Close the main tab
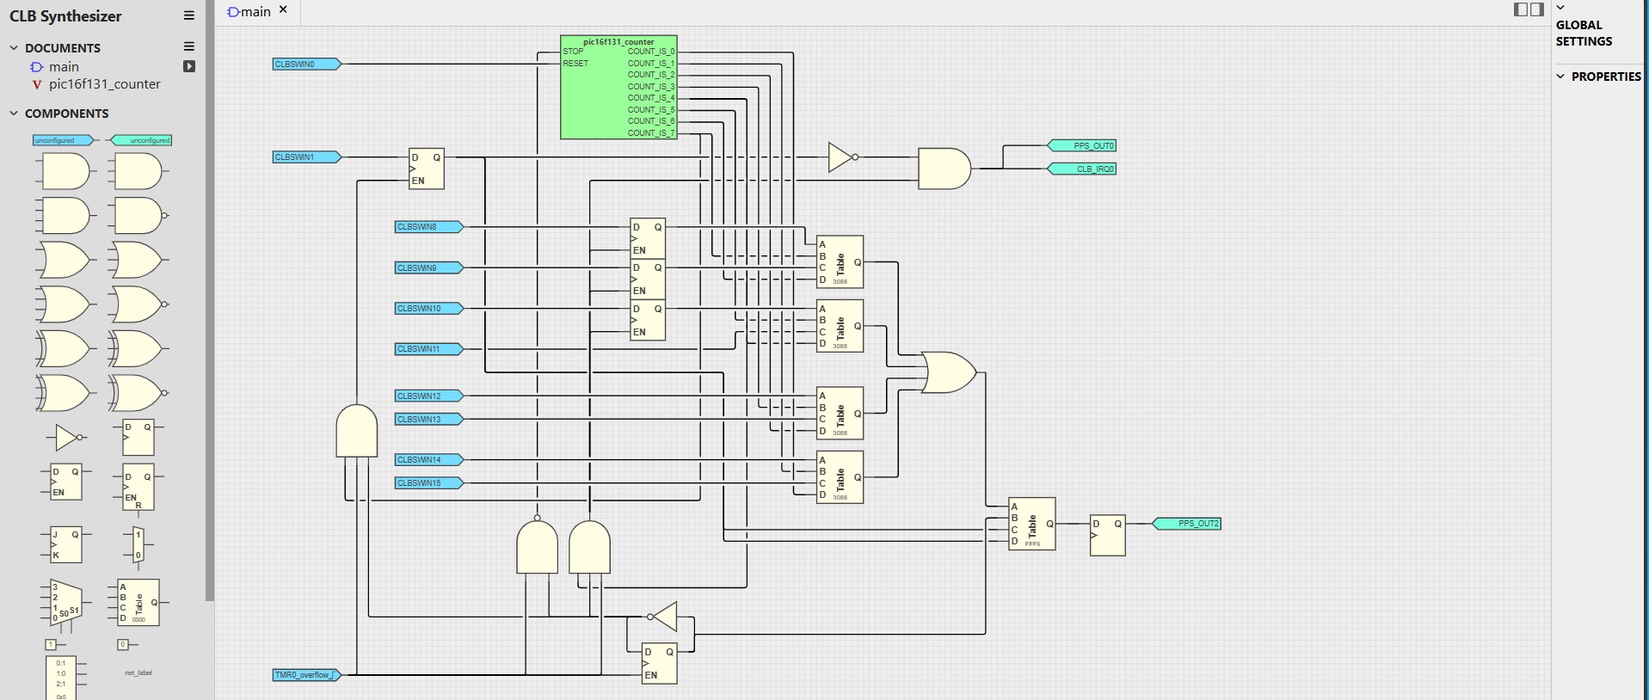The height and width of the screenshot is (700, 1649). 283,10
